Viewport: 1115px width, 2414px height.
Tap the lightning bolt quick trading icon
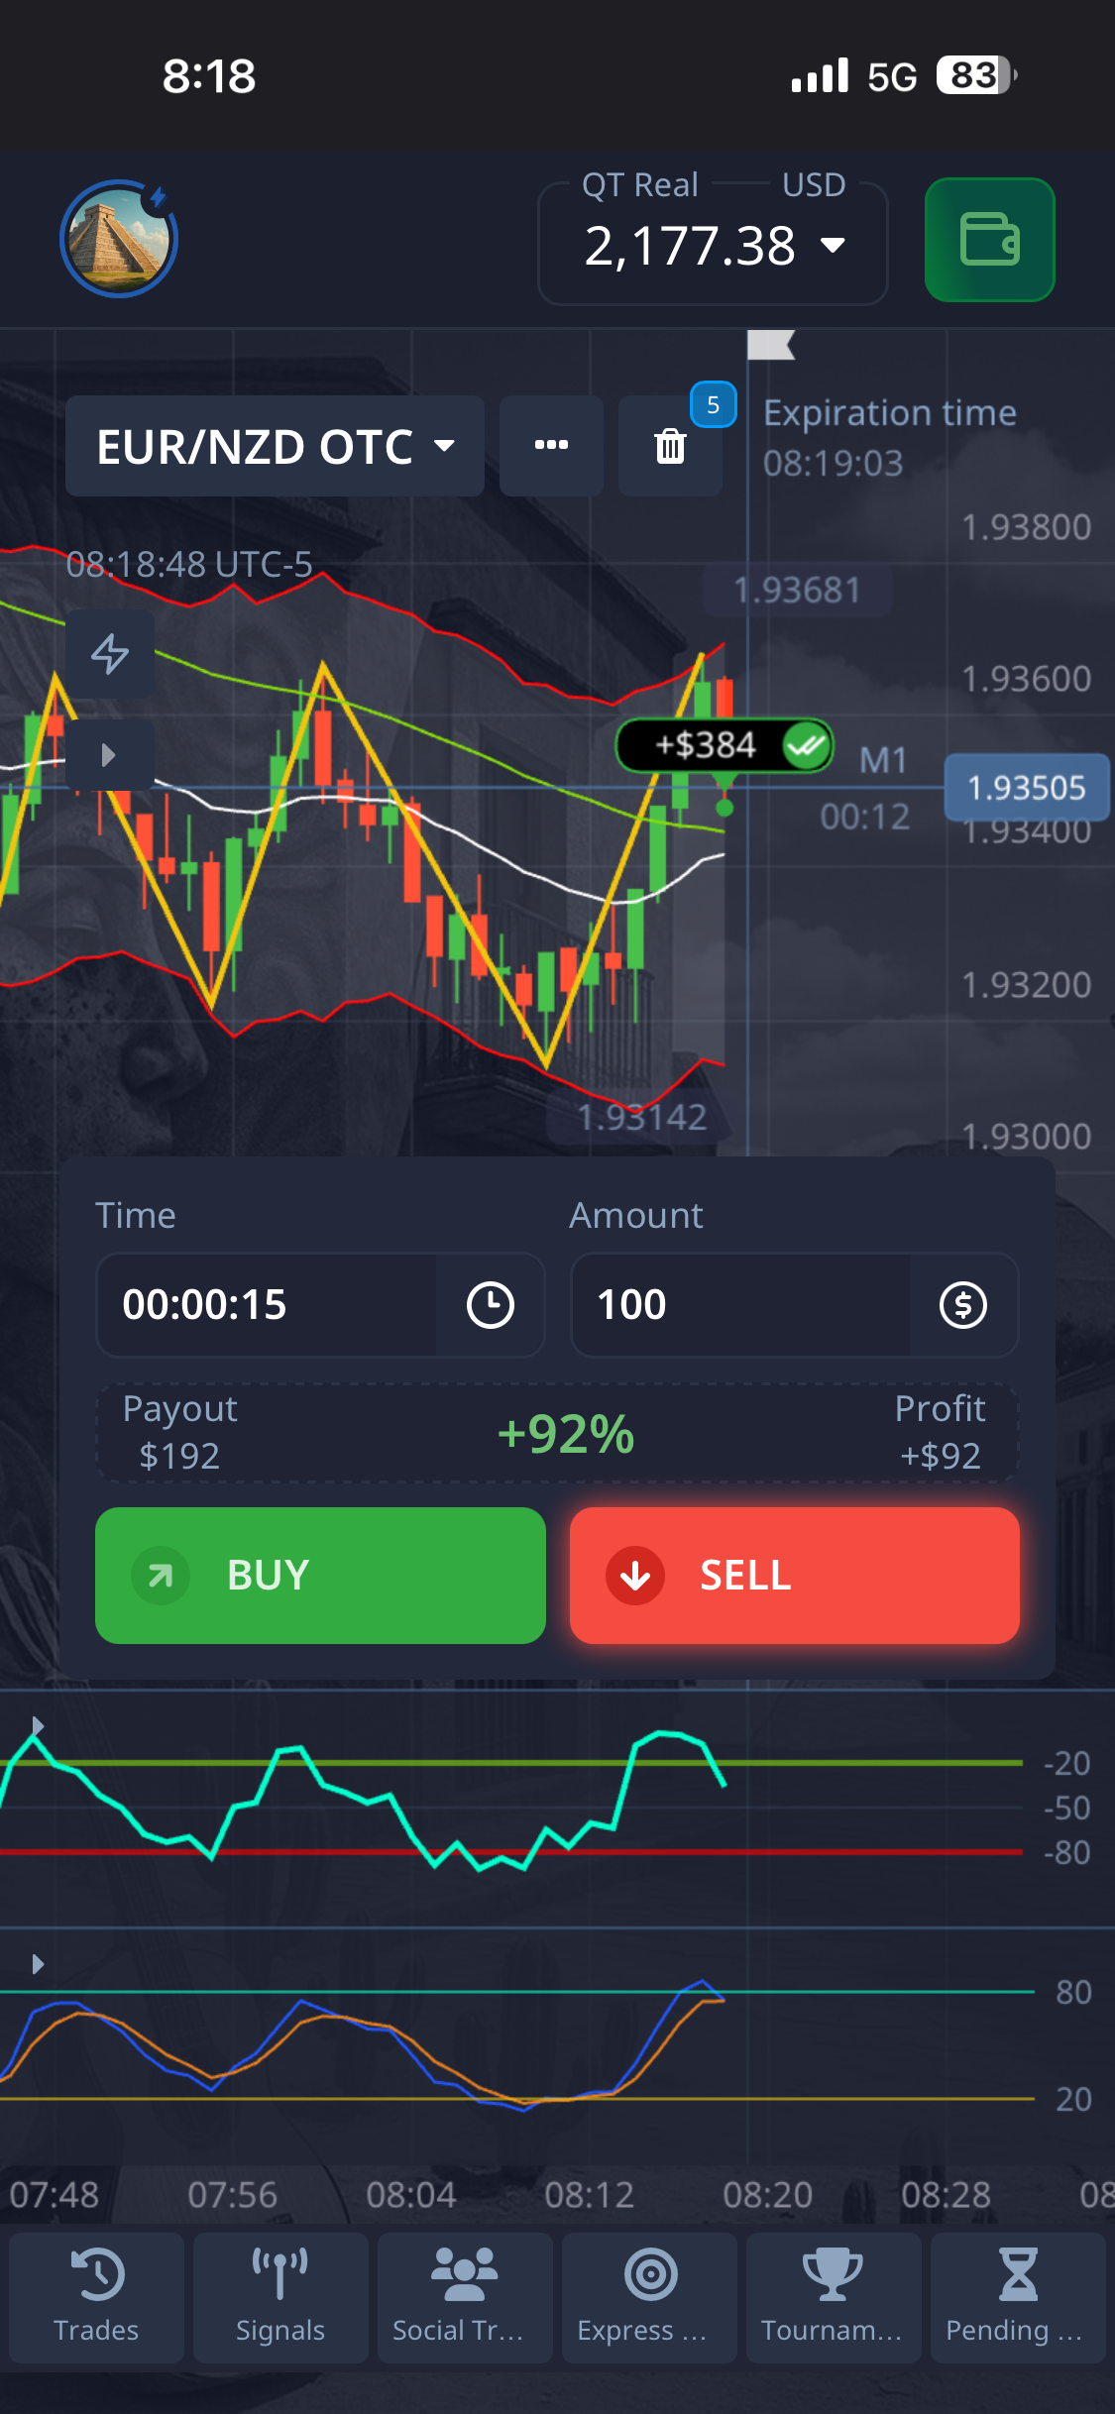click(x=109, y=654)
